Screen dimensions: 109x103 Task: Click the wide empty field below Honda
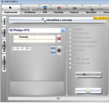coord(34,41)
